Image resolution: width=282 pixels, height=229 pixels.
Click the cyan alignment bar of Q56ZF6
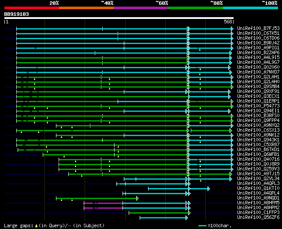pyautogui.click(x=164, y=218)
